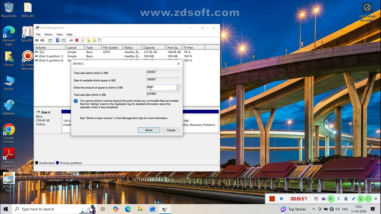Click the shrink amount input field
The height and width of the screenshot is (214, 381).
click(161, 87)
